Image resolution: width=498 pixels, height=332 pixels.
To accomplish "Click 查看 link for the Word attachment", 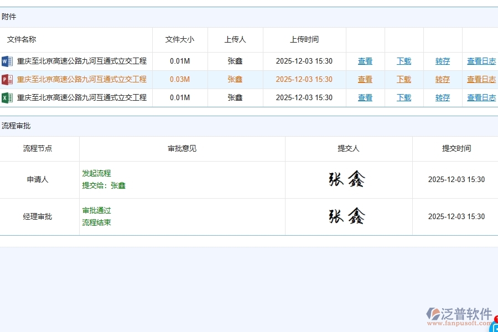I will click(365, 61).
